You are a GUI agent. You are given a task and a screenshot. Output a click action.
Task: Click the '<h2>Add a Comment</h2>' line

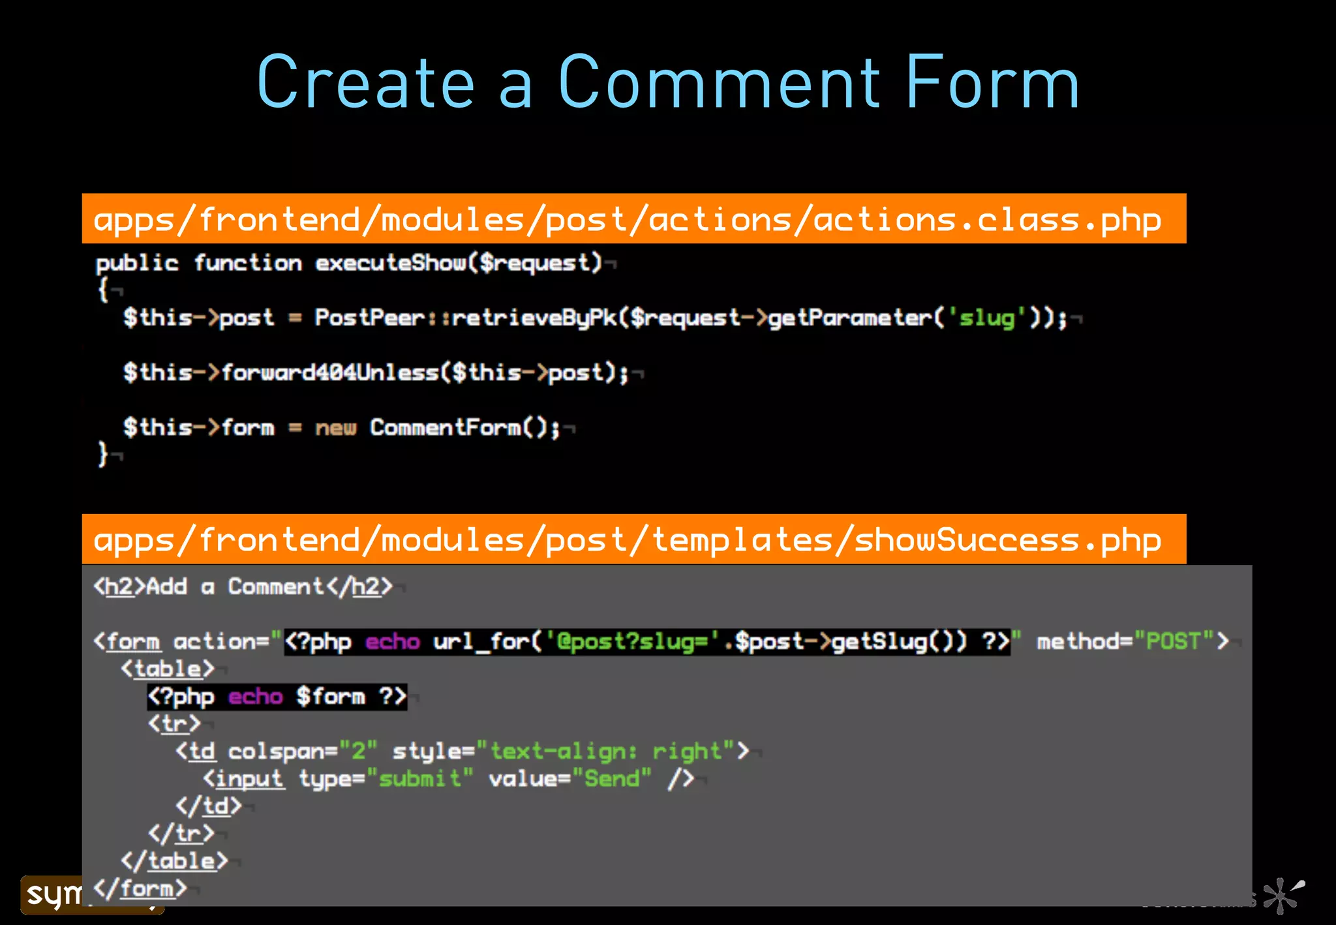coord(243,586)
